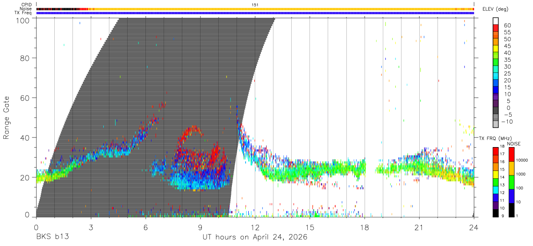The height and width of the screenshot is (246, 533).
Task: Click the '25' value in ELEV legend
Action: [x=507, y=74]
